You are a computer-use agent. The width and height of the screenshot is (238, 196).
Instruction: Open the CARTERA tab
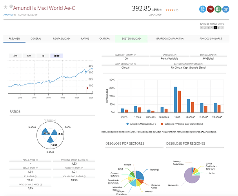click(104, 38)
